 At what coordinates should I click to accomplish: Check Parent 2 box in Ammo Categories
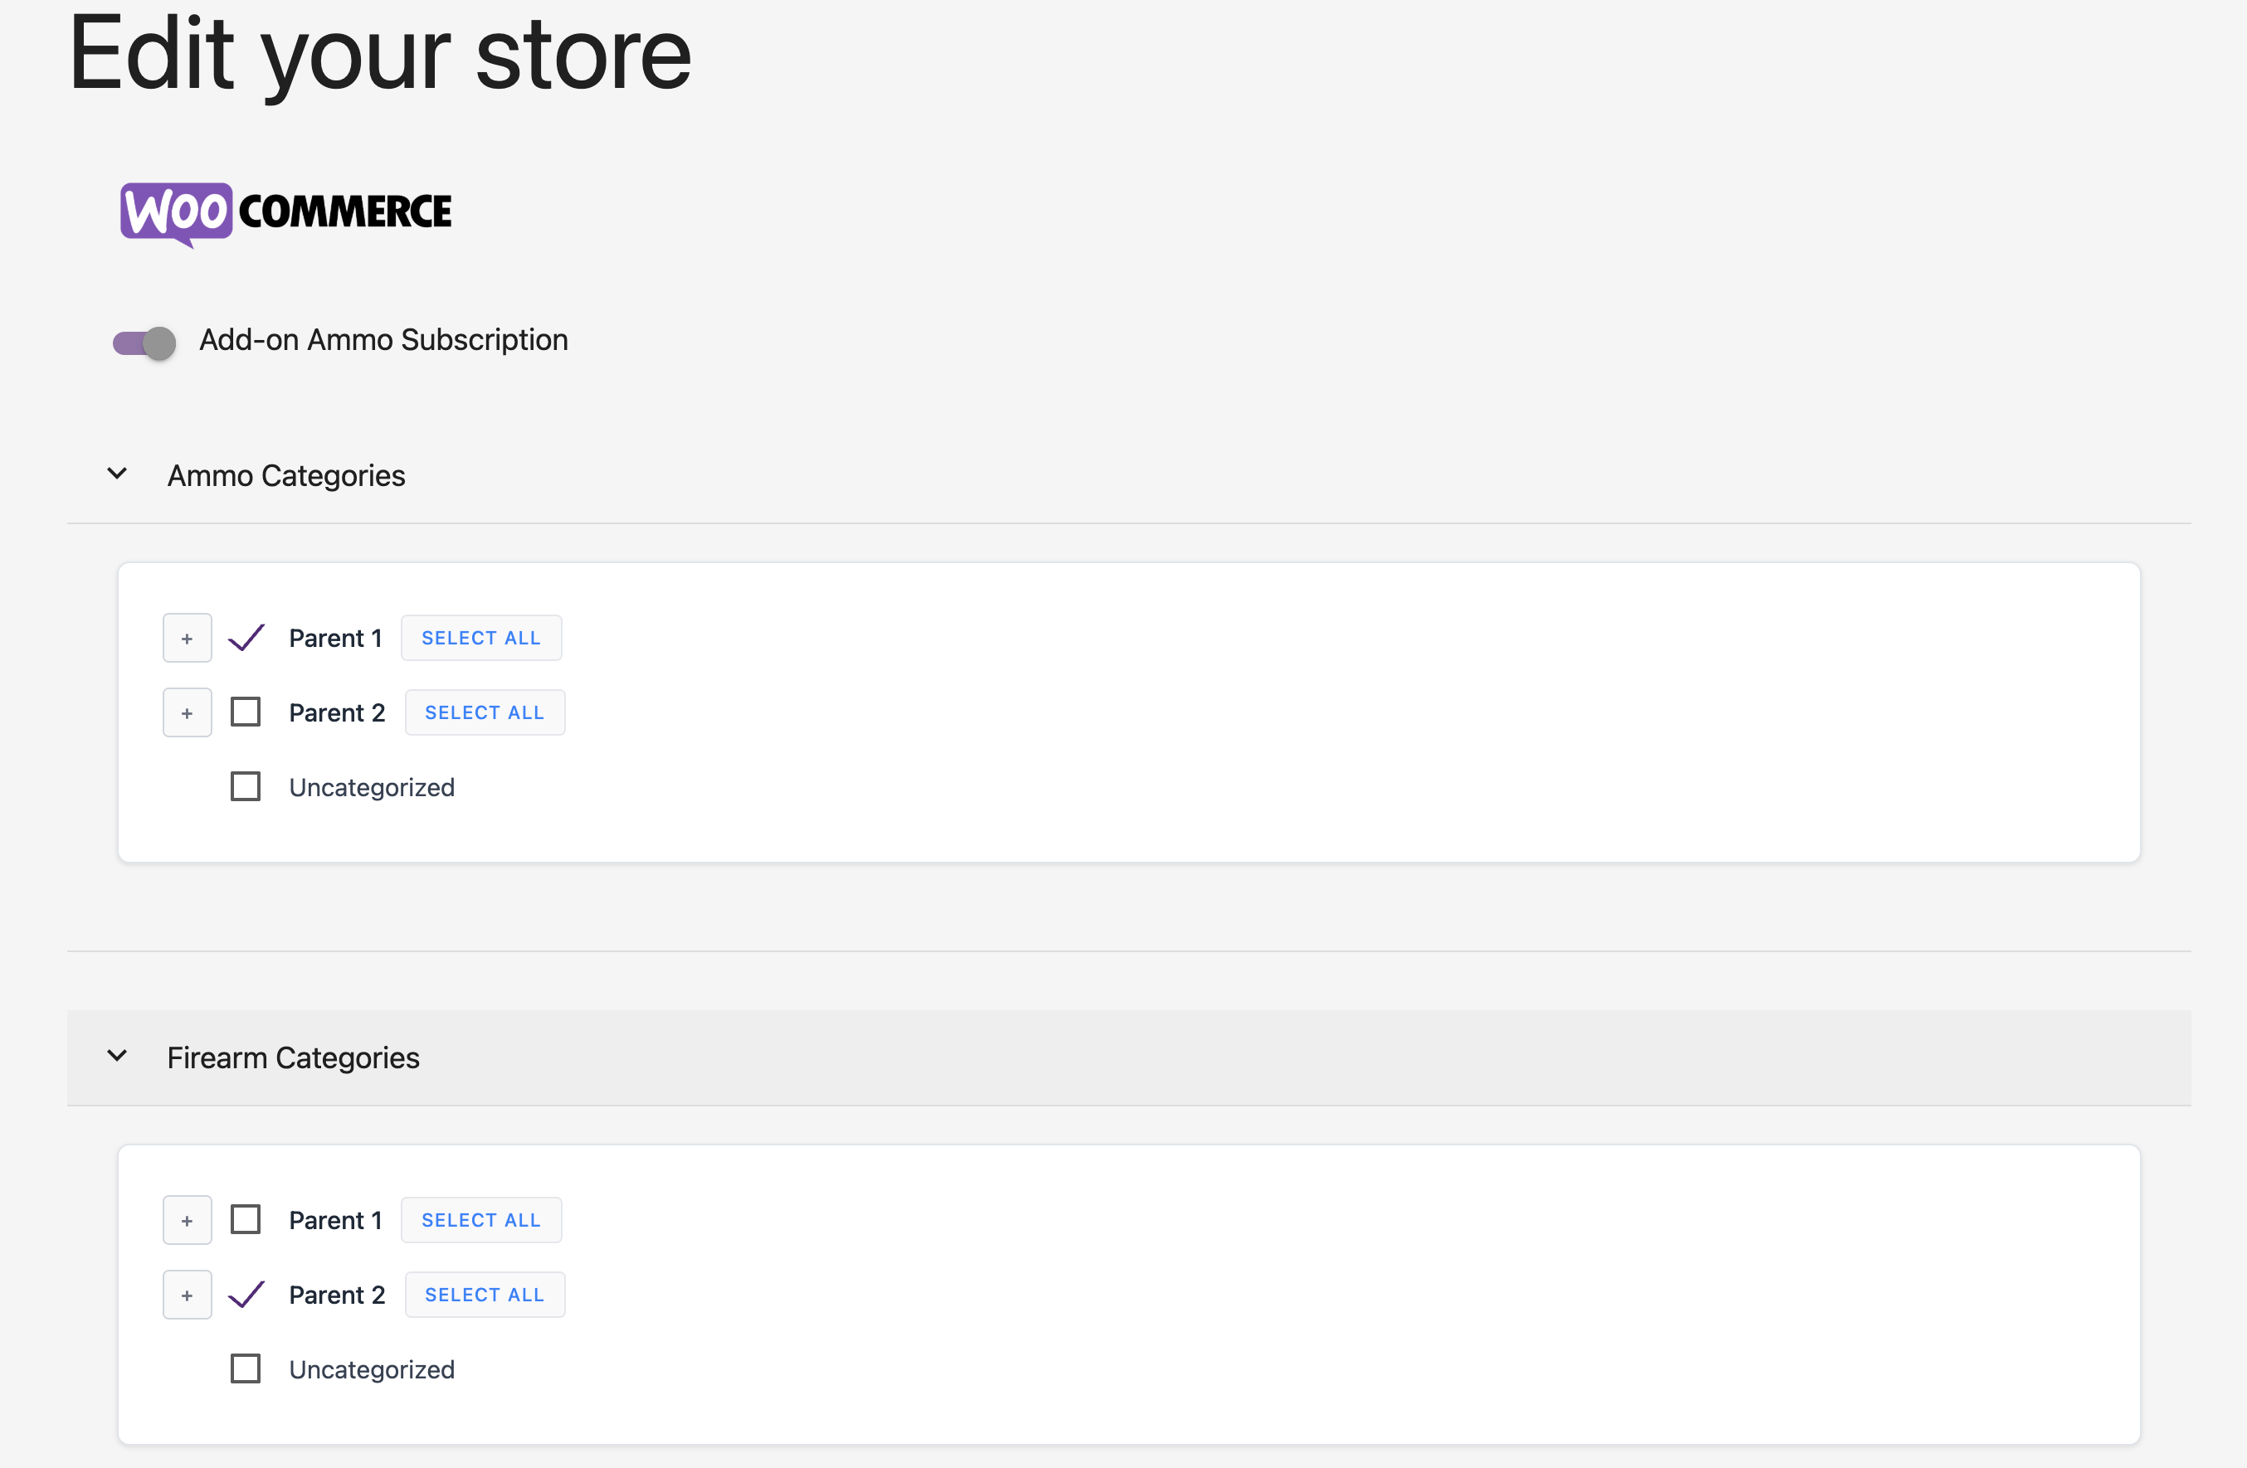coord(246,712)
